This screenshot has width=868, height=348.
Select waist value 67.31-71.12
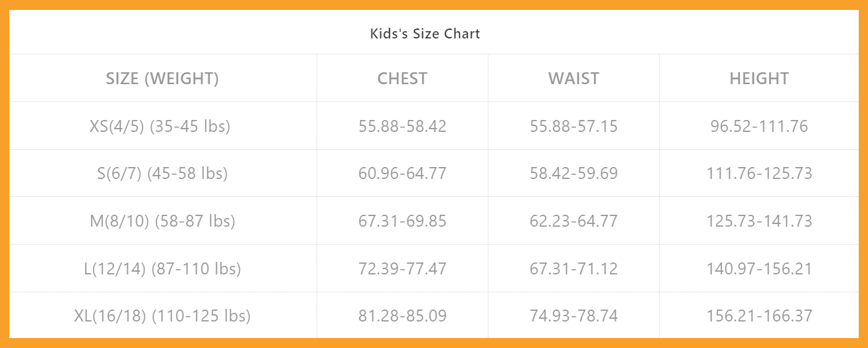click(x=573, y=268)
